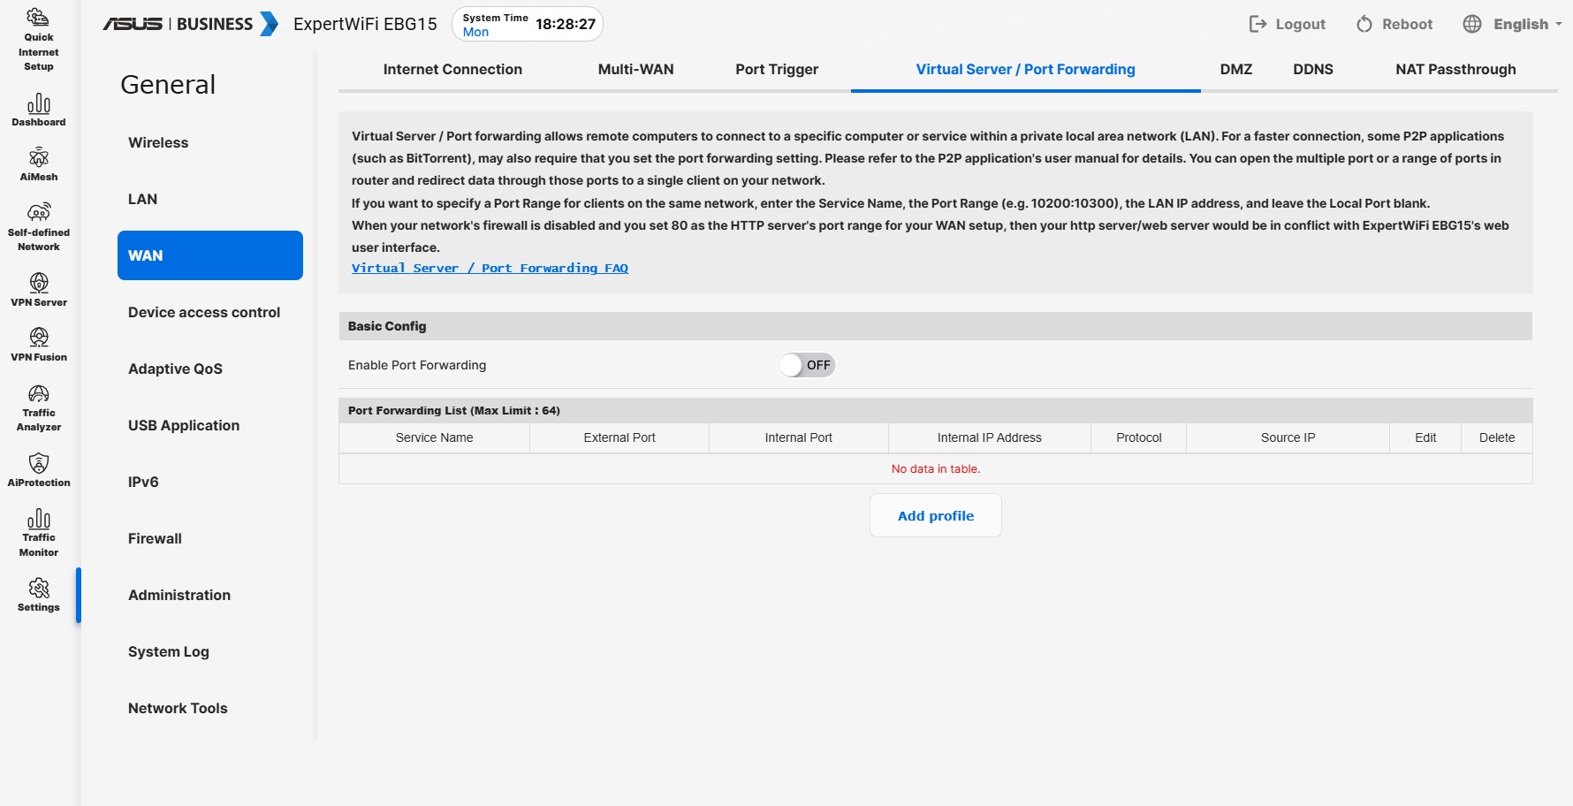Open Quick Internet Setup icon
Image resolution: width=1573 pixels, height=806 pixels.
[39, 17]
